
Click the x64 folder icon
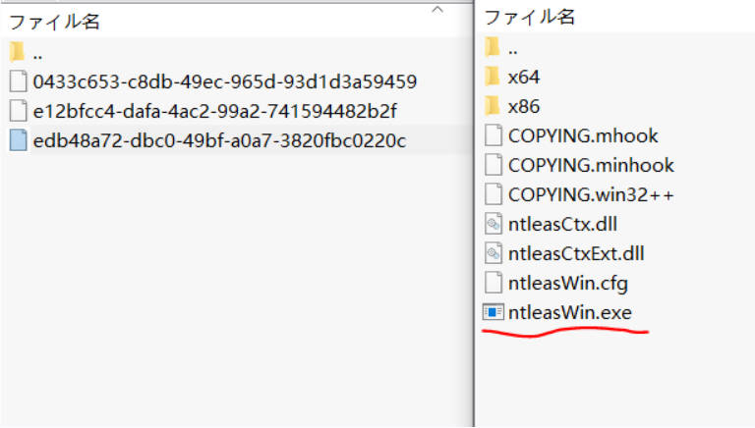pyautogui.click(x=493, y=77)
